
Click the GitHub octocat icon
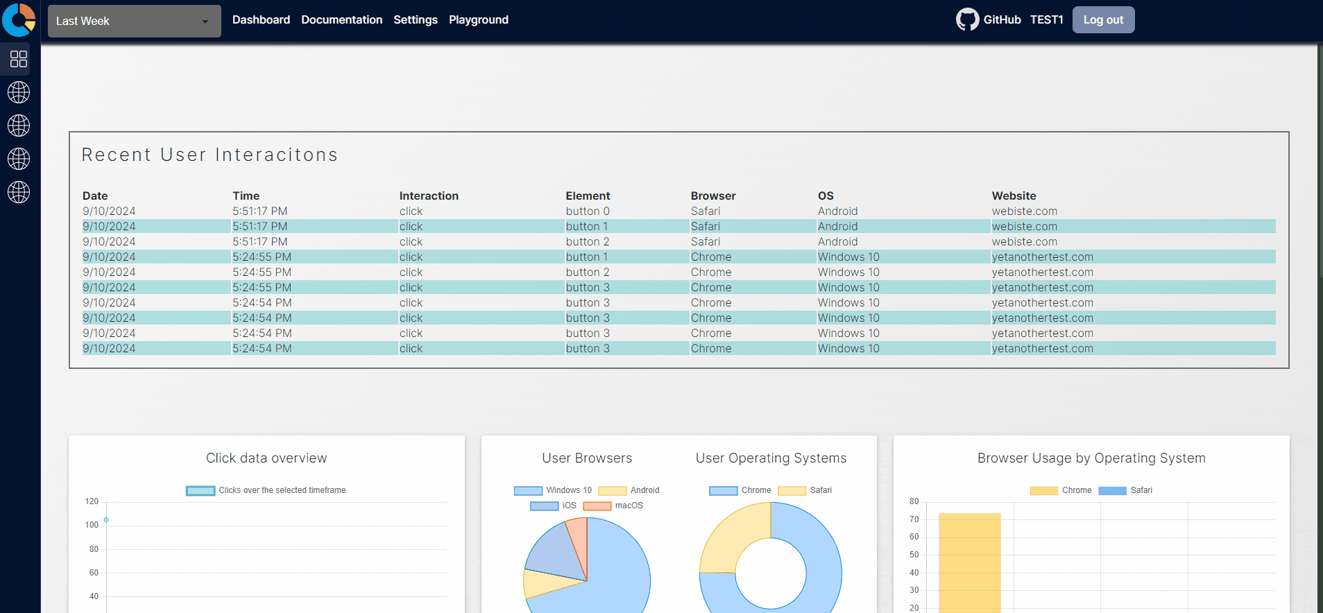click(x=967, y=19)
